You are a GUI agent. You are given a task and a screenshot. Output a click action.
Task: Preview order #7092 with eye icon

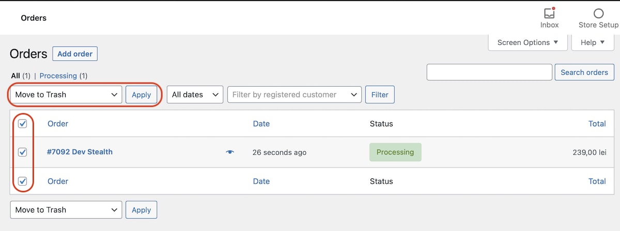click(x=230, y=152)
